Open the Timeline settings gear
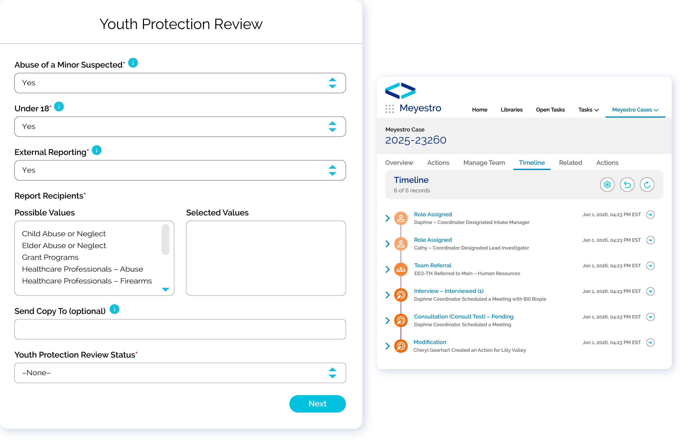 (607, 184)
